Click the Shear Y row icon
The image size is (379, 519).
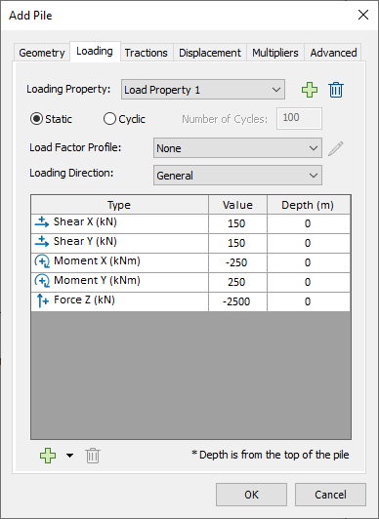point(42,241)
